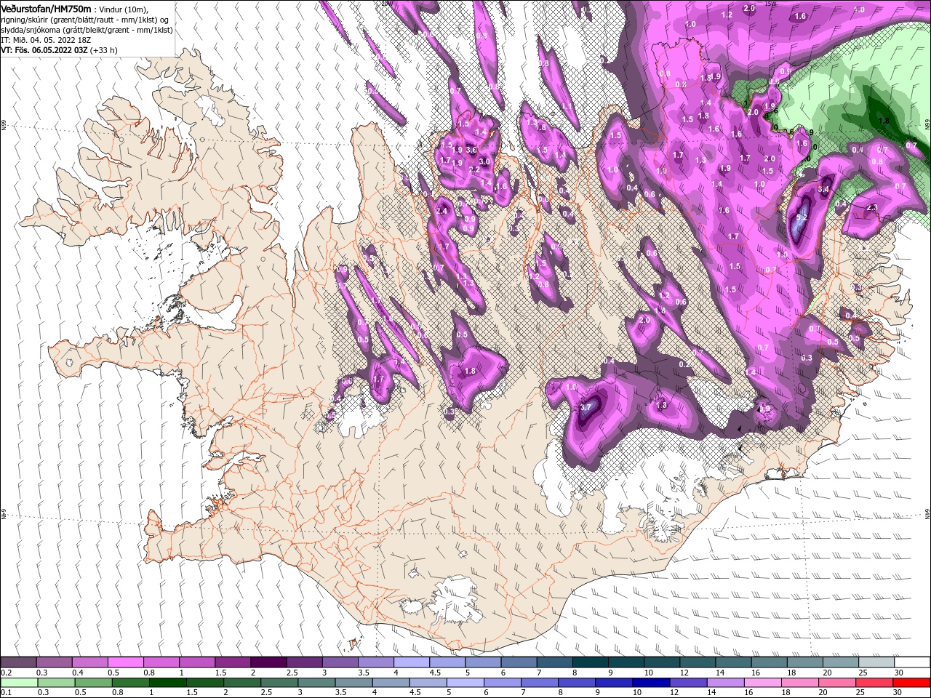Click the '(+33 h)' forecast offset text
The image size is (931, 698).
pos(104,50)
